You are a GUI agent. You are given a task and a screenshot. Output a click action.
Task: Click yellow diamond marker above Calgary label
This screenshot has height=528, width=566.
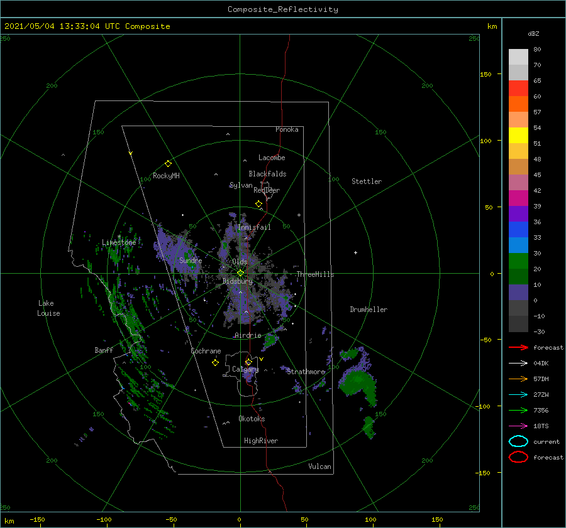click(x=248, y=362)
